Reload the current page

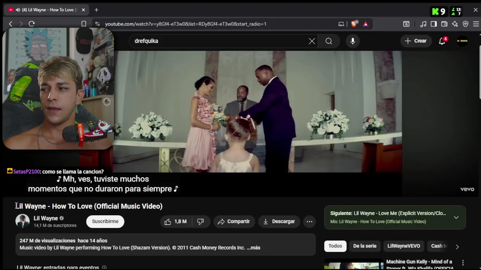click(x=32, y=24)
